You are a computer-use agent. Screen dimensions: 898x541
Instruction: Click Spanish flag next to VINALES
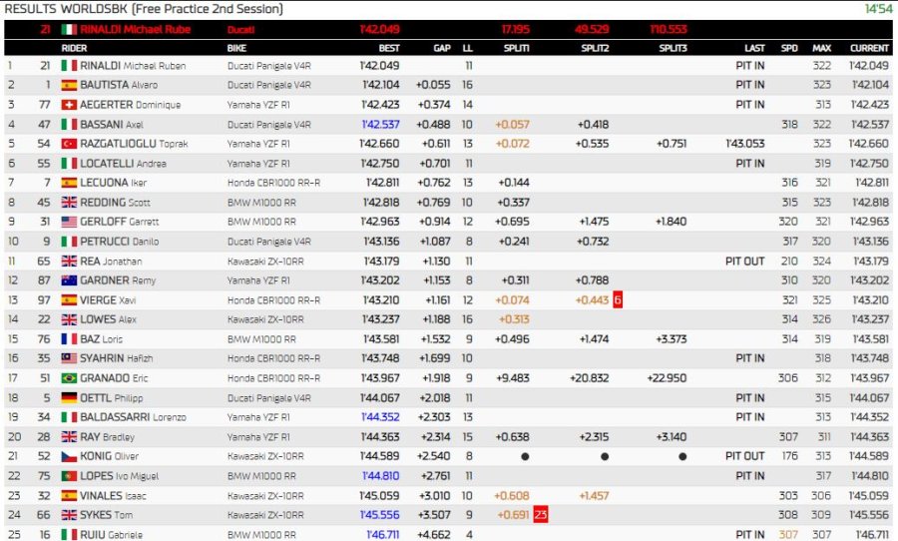pyautogui.click(x=69, y=495)
